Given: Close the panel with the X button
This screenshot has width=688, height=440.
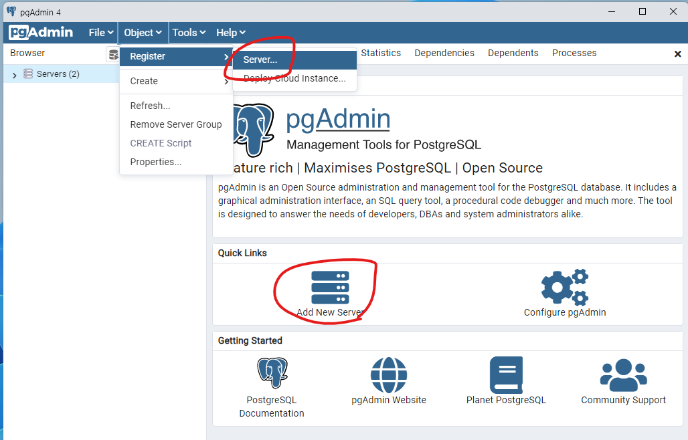Looking at the screenshot, I should [677, 54].
